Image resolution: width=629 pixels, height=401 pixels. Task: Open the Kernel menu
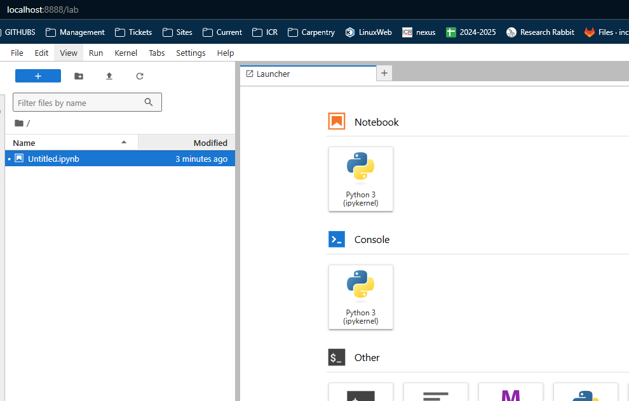click(126, 53)
